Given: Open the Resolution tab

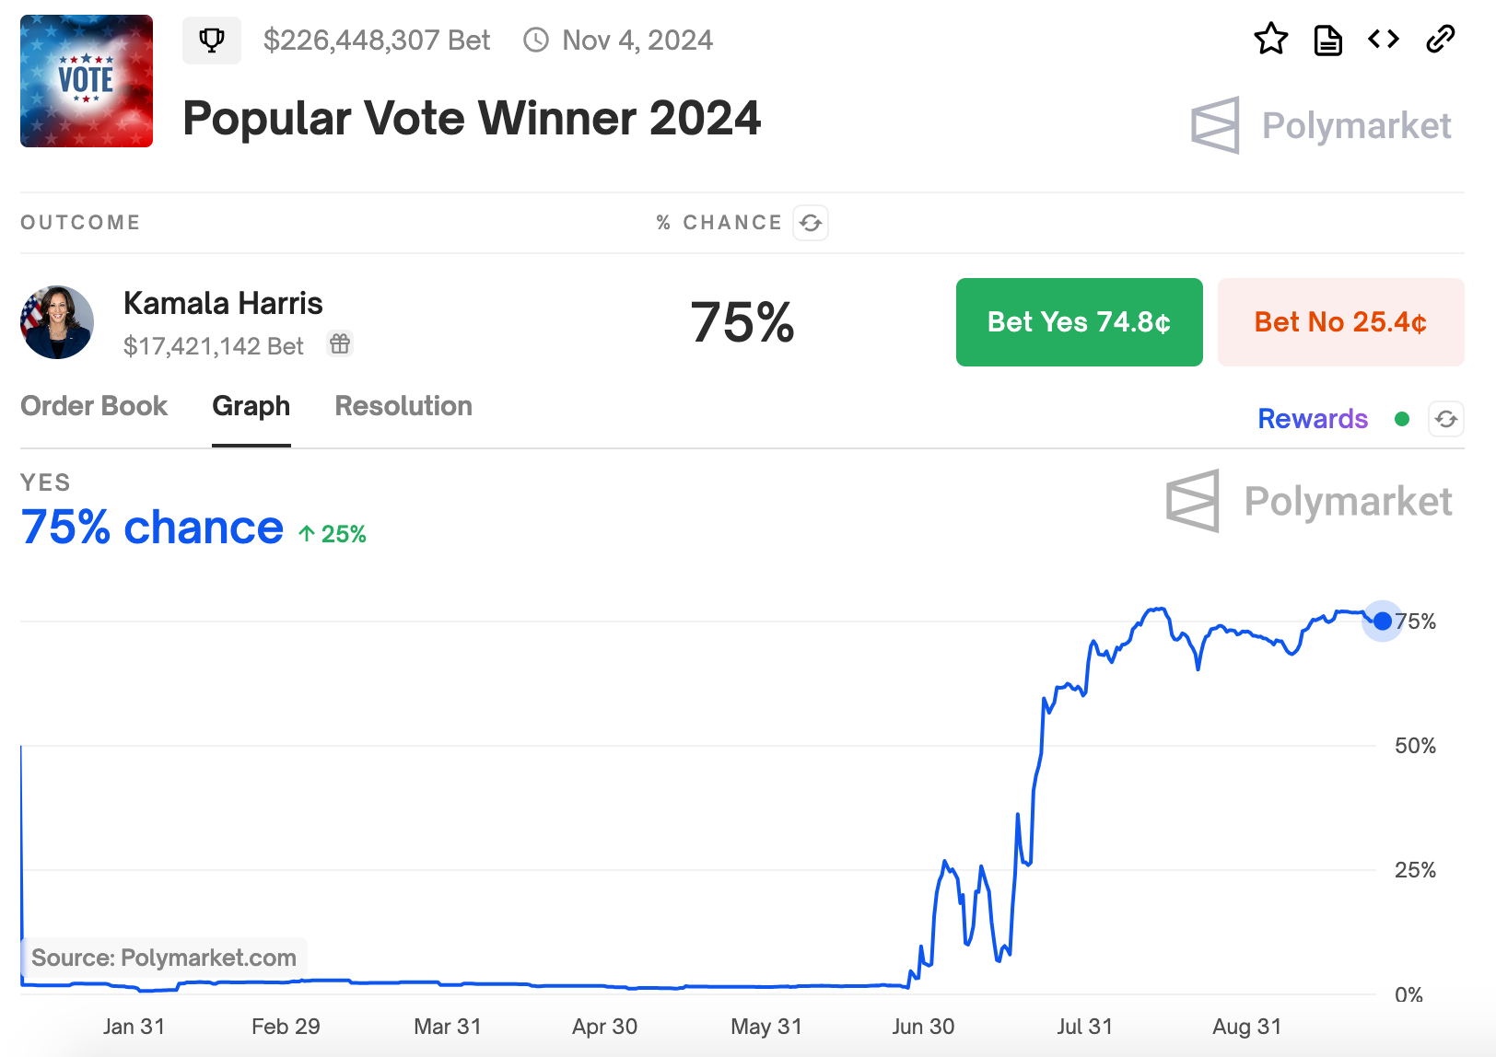Looking at the screenshot, I should tap(403, 406).
